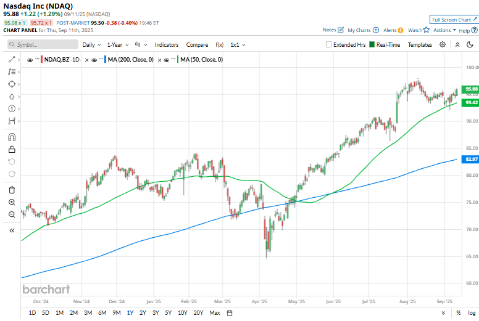Remove the NDAQ.BZ series with its X

[87, 60]
